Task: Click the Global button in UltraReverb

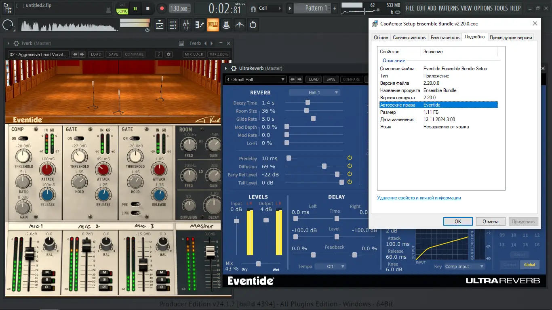Action: coord(529,265)
